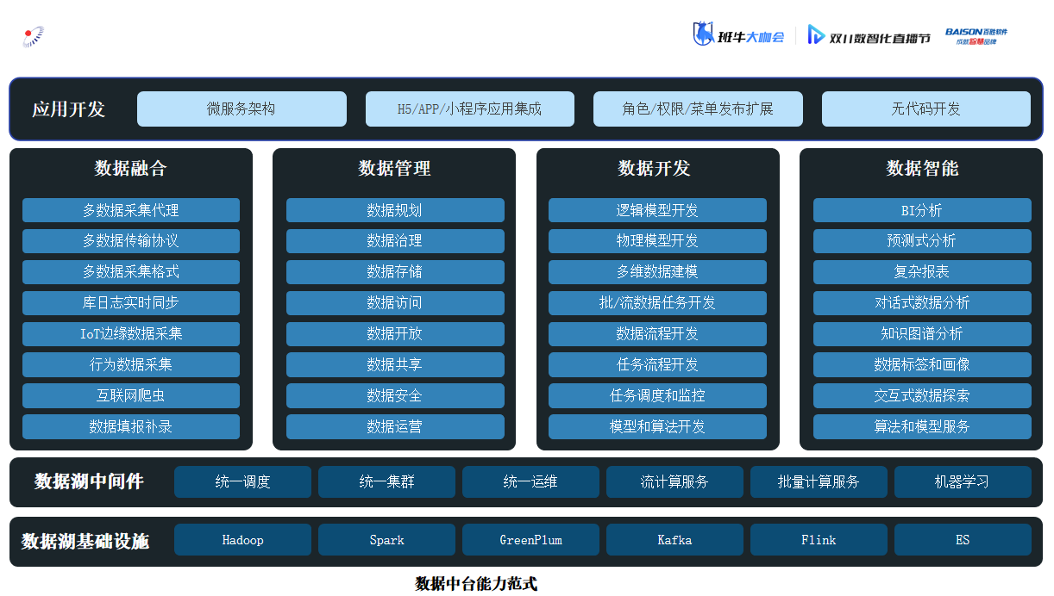Open 交互式数据探索

pos(922,396)
